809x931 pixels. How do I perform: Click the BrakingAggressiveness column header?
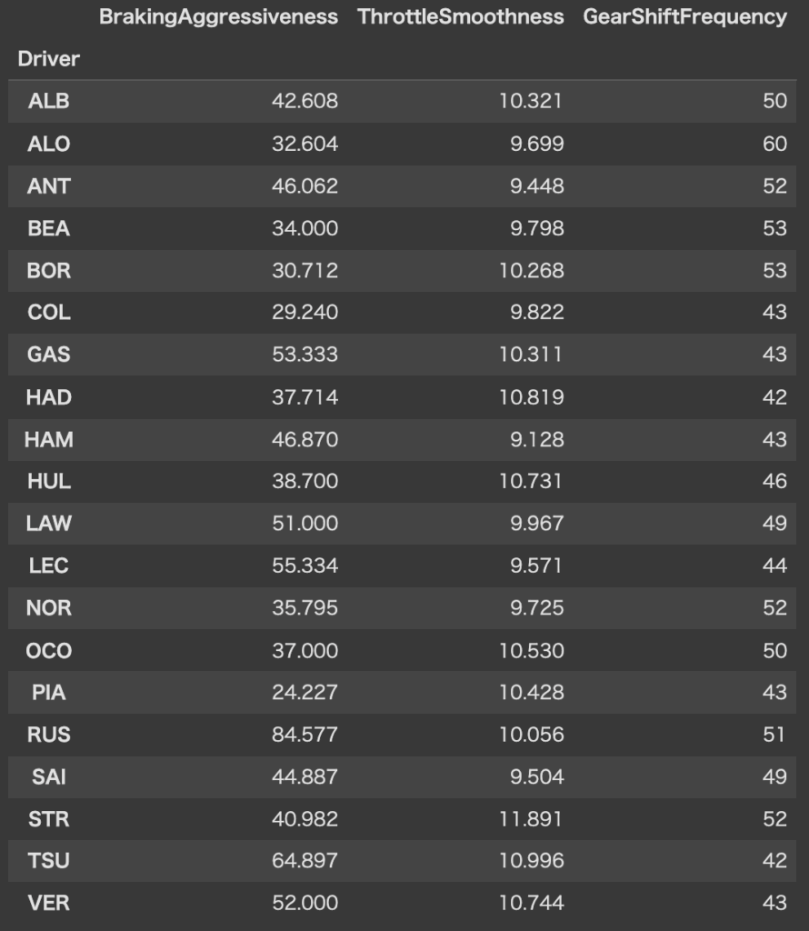coord(218,17)
